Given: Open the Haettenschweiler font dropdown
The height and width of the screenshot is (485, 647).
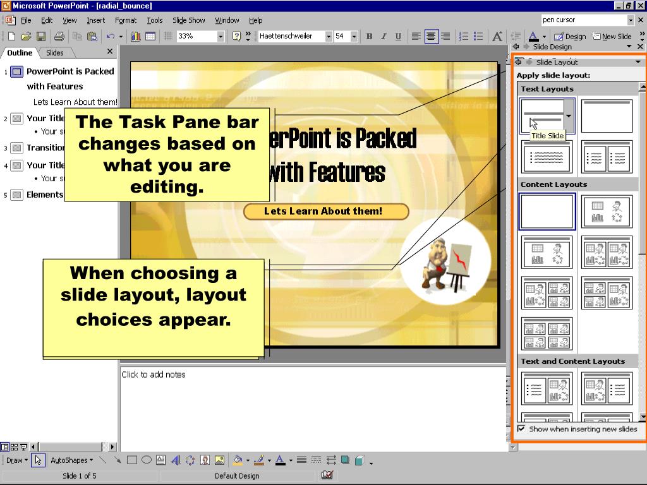Looking at the screenshot, I should click(329, 36).
